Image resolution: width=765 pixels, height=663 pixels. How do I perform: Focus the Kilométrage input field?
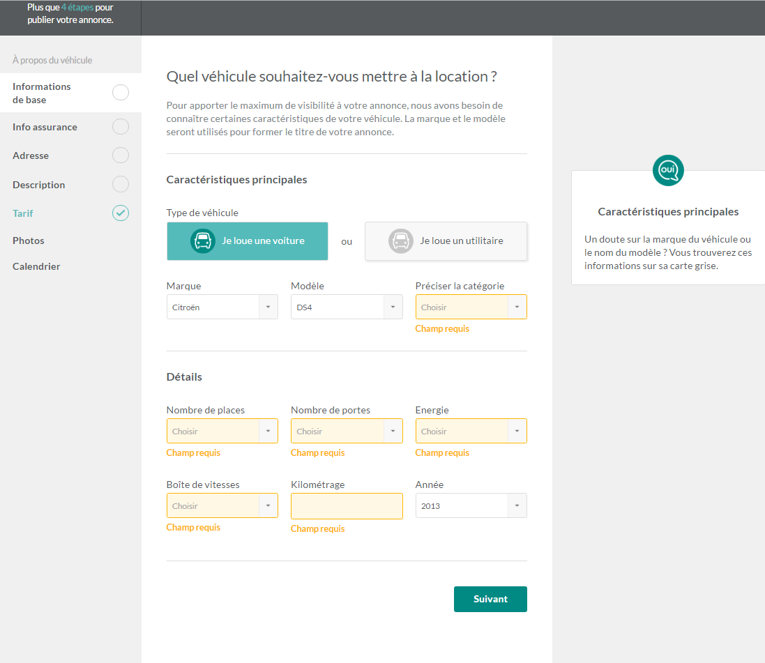tap(347, 506)
